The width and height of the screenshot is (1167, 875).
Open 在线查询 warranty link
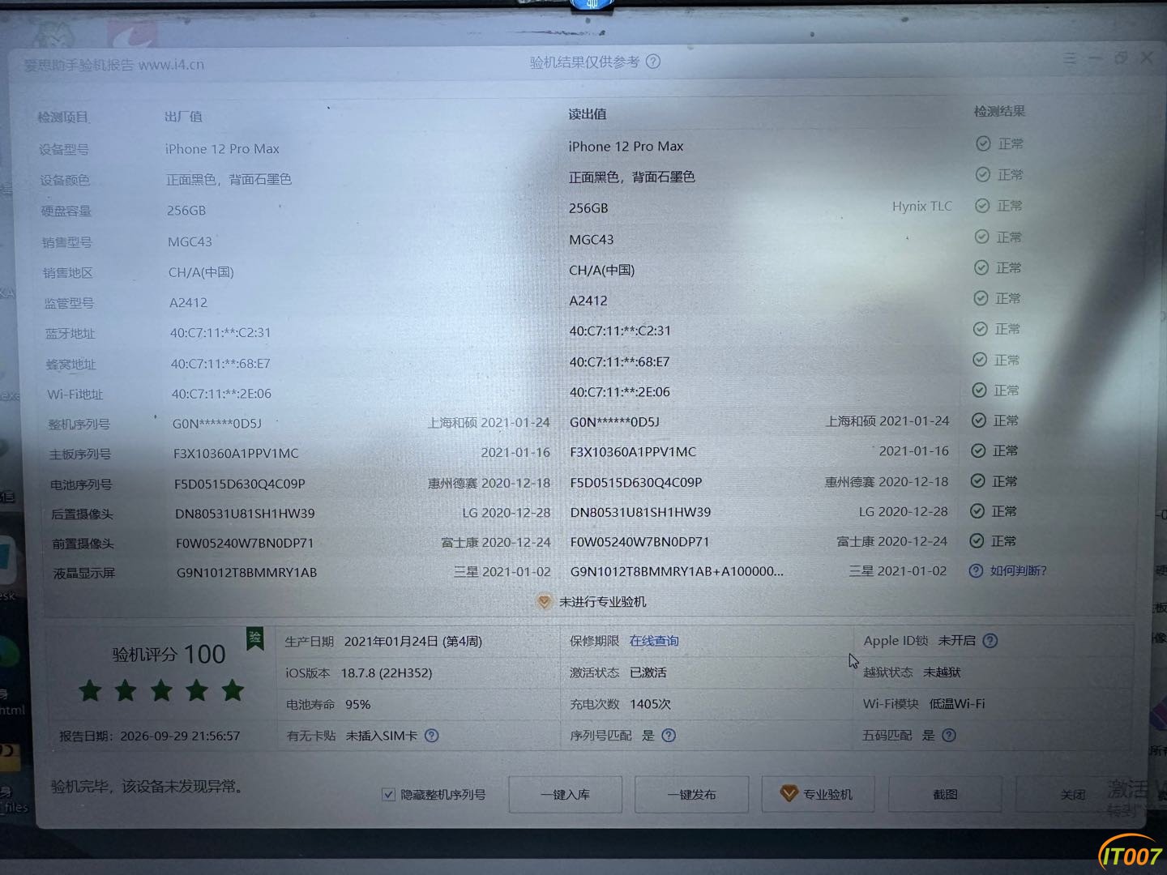point(654,641)
